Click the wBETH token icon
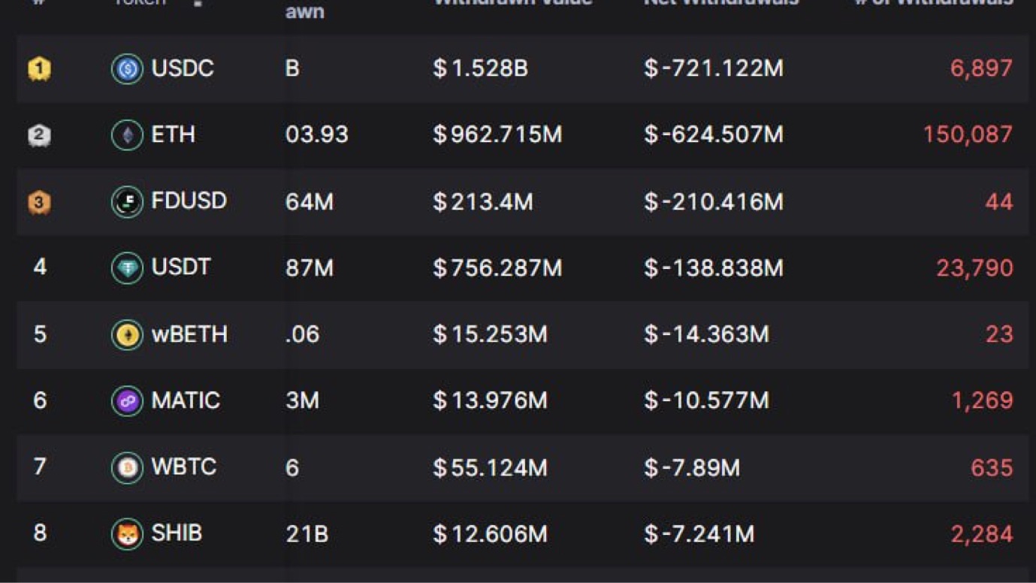 point(127,334)
